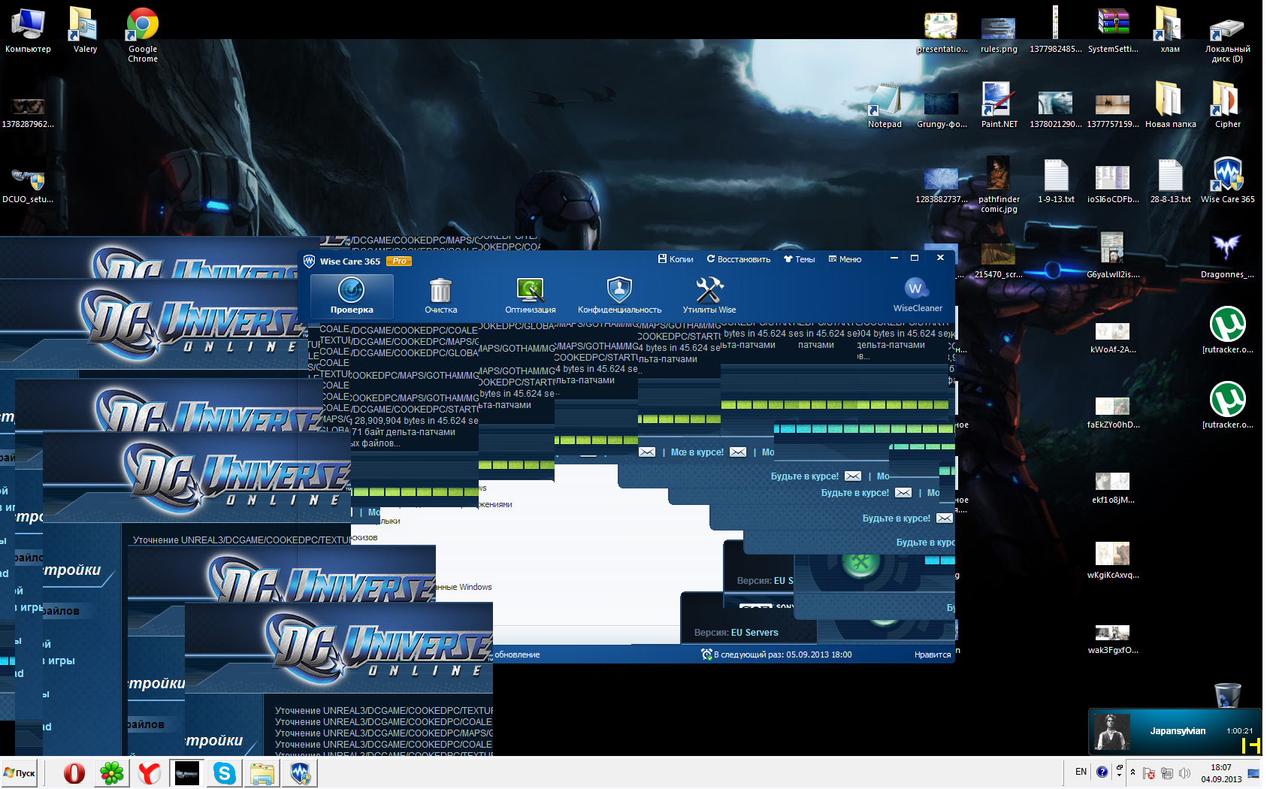Image resolution: width=1267 pixels, height=789 pixels.
Task: Open the хлам folder shortcut
Action: click(x=1170, y=32)
